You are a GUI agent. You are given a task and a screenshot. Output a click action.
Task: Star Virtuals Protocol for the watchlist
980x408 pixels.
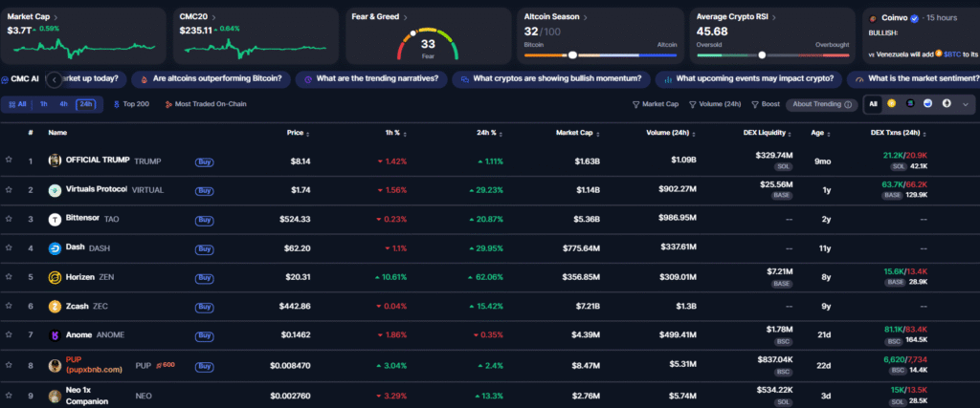[x=9, y=189]
